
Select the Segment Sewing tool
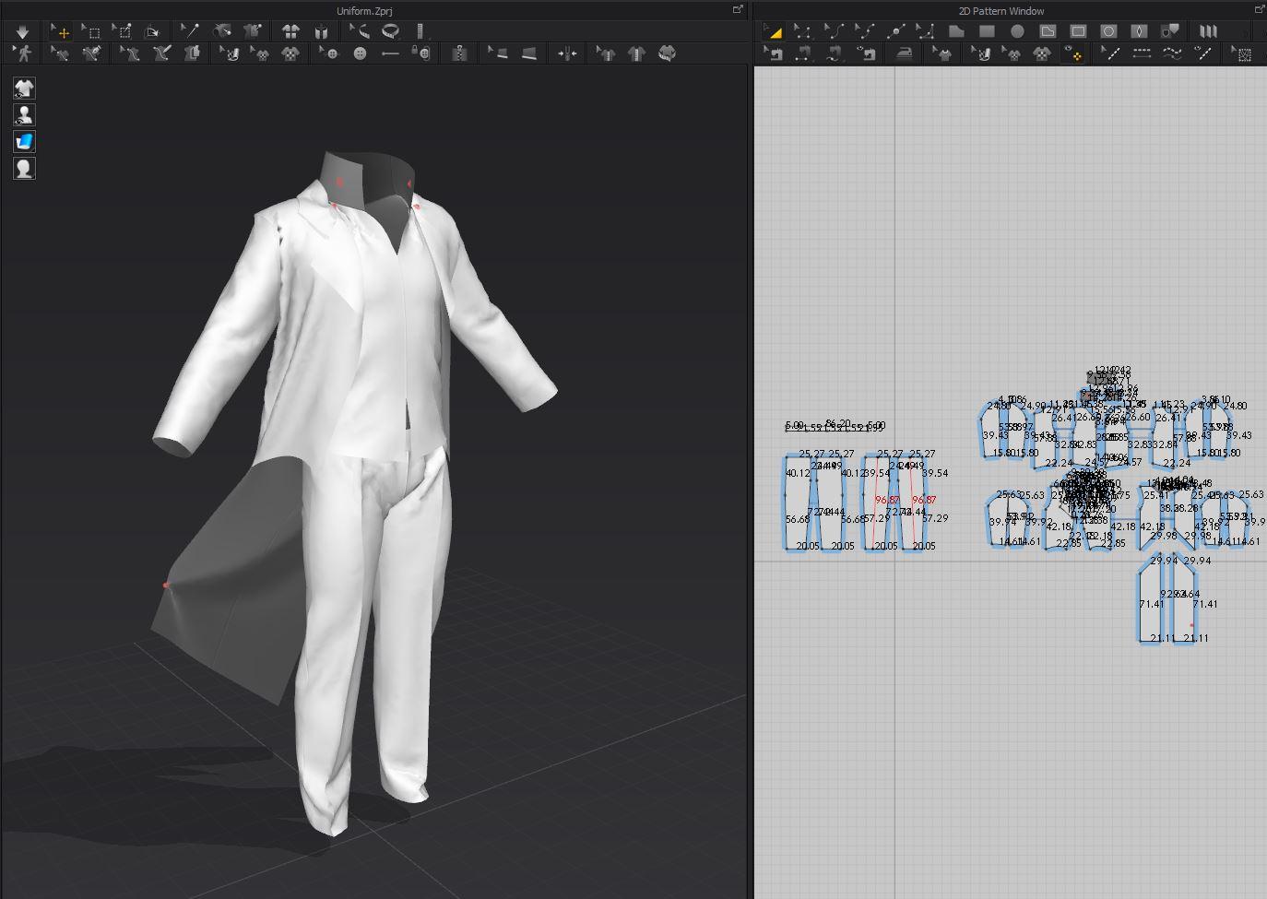click(x=803, y=53)
